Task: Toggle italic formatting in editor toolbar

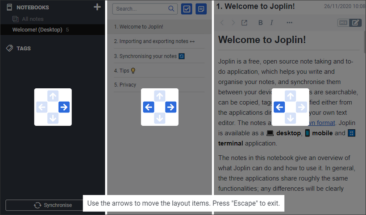Action: click(272, 23)
